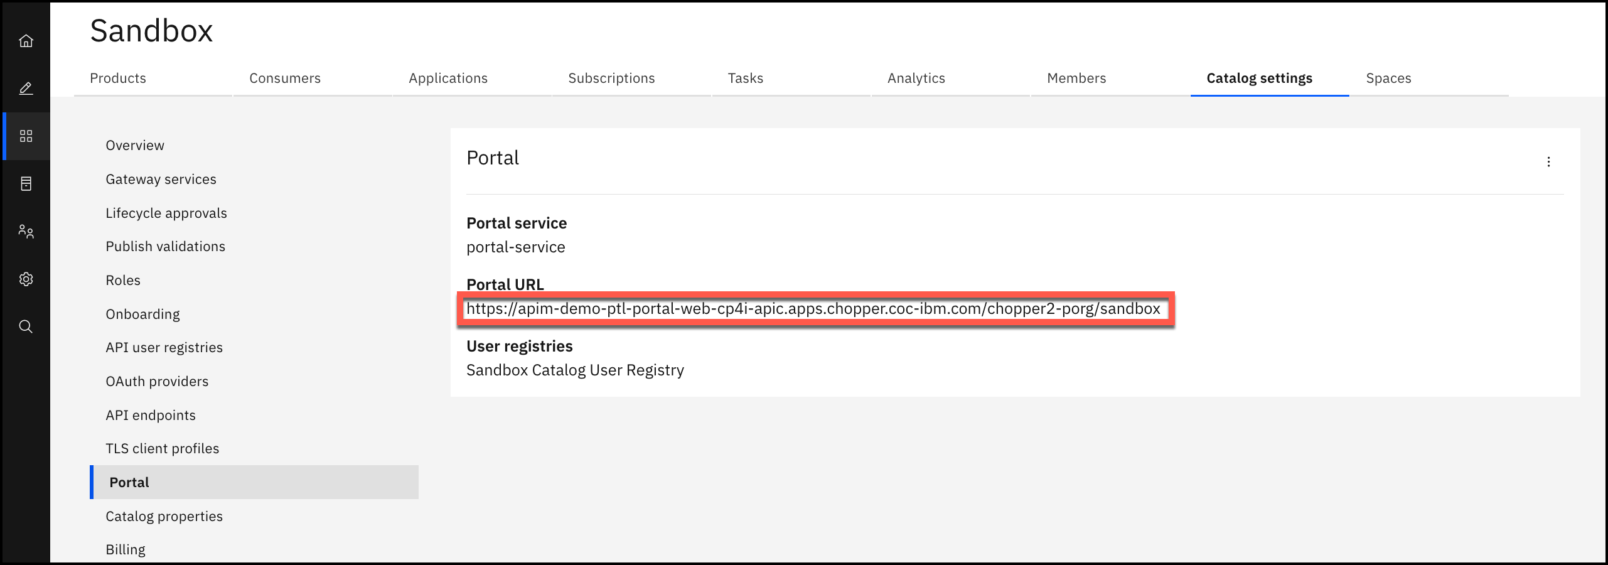The width and height of the screenshot is (1608, 565).
Task: Click Sandbox Catalog User Registry text
Action: tap(575, 370)
